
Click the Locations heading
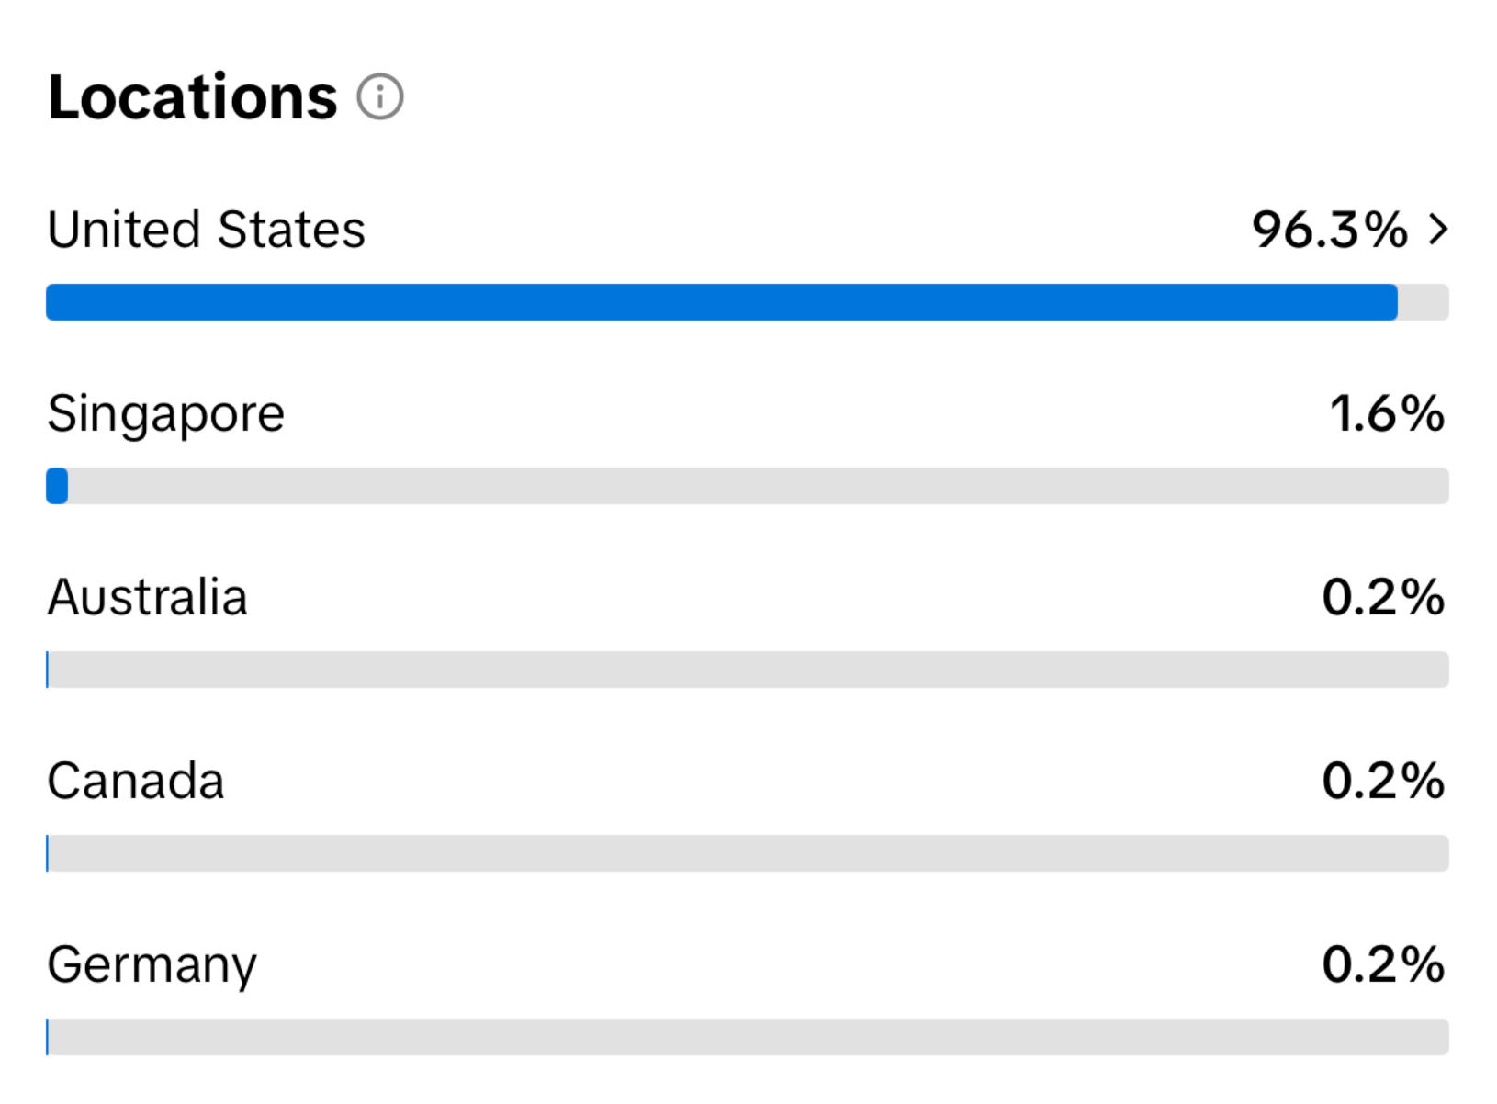[193, 96]
